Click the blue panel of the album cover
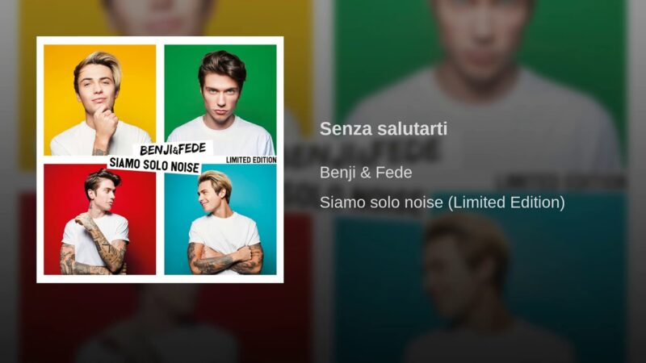The height and width of the screenshot is (363, 646). [x=220, y=219]
